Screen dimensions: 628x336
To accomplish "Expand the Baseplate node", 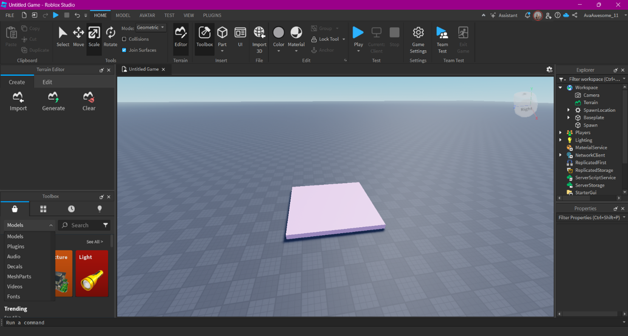I will (569, 118).
